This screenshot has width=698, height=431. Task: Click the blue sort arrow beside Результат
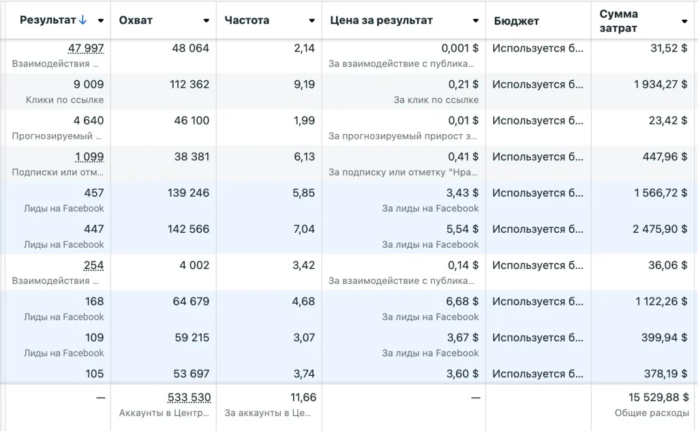pos(83,20)
